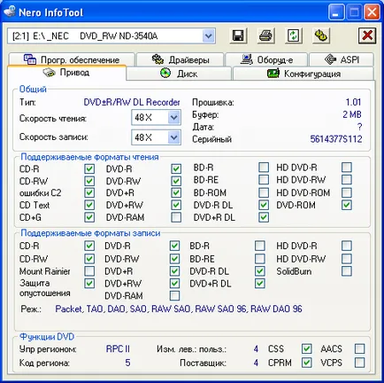Switch to the Прогр. обеспечение tab

point(72,59)
